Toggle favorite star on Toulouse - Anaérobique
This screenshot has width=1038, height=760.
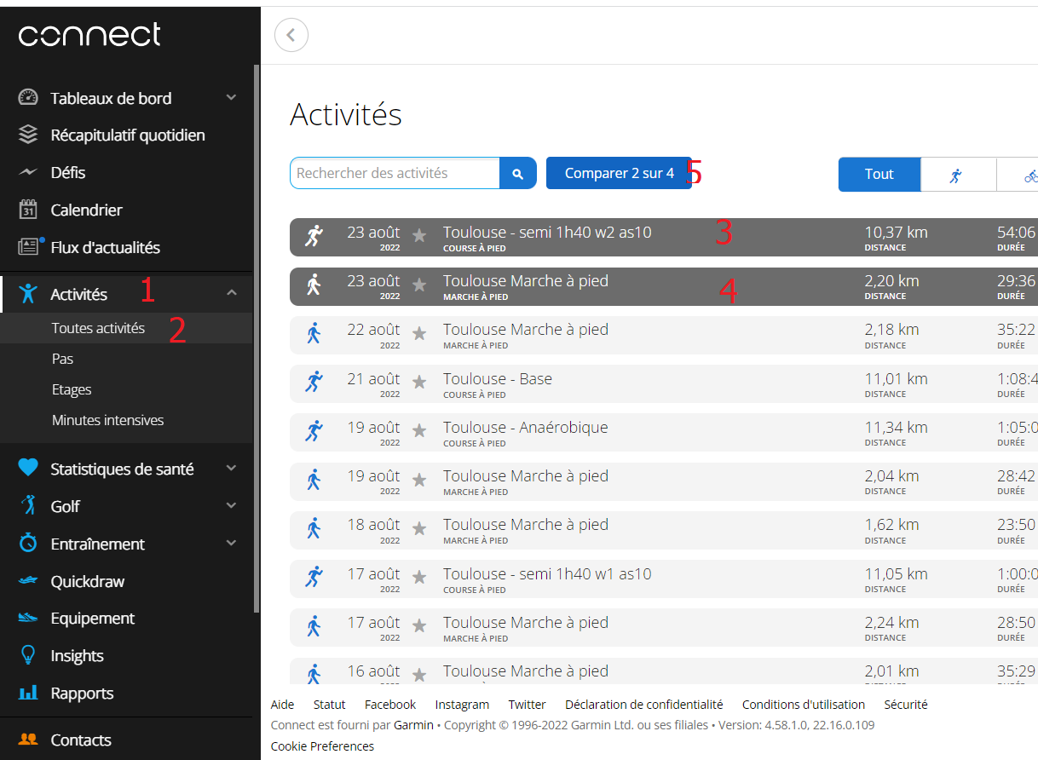point(419,431)
